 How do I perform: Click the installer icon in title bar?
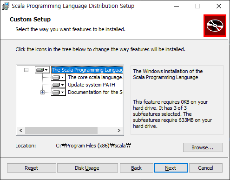pos(6,6)
